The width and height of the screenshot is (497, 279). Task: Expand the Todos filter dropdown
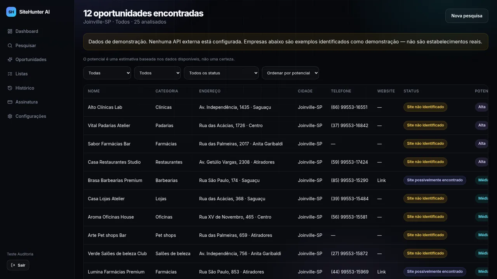(x=158, y=73)
